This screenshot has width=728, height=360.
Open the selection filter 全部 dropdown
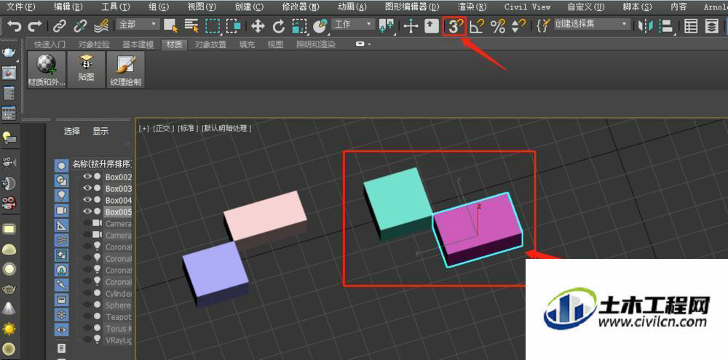point(138,24)
